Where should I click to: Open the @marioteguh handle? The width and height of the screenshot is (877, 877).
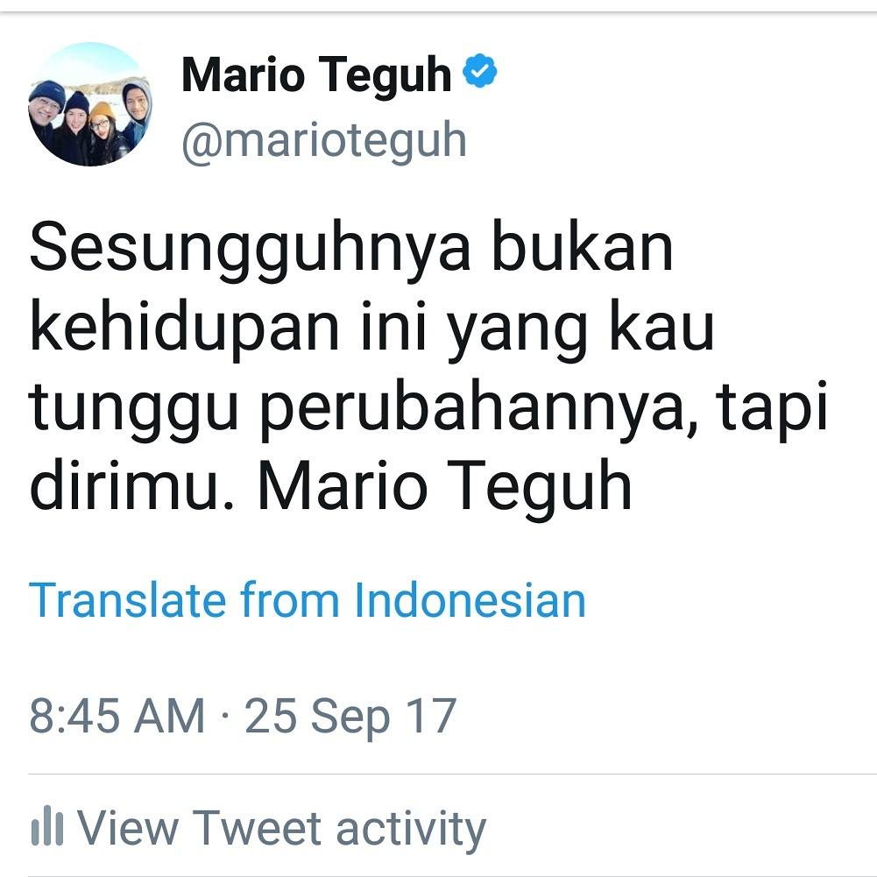click(324, 142)
